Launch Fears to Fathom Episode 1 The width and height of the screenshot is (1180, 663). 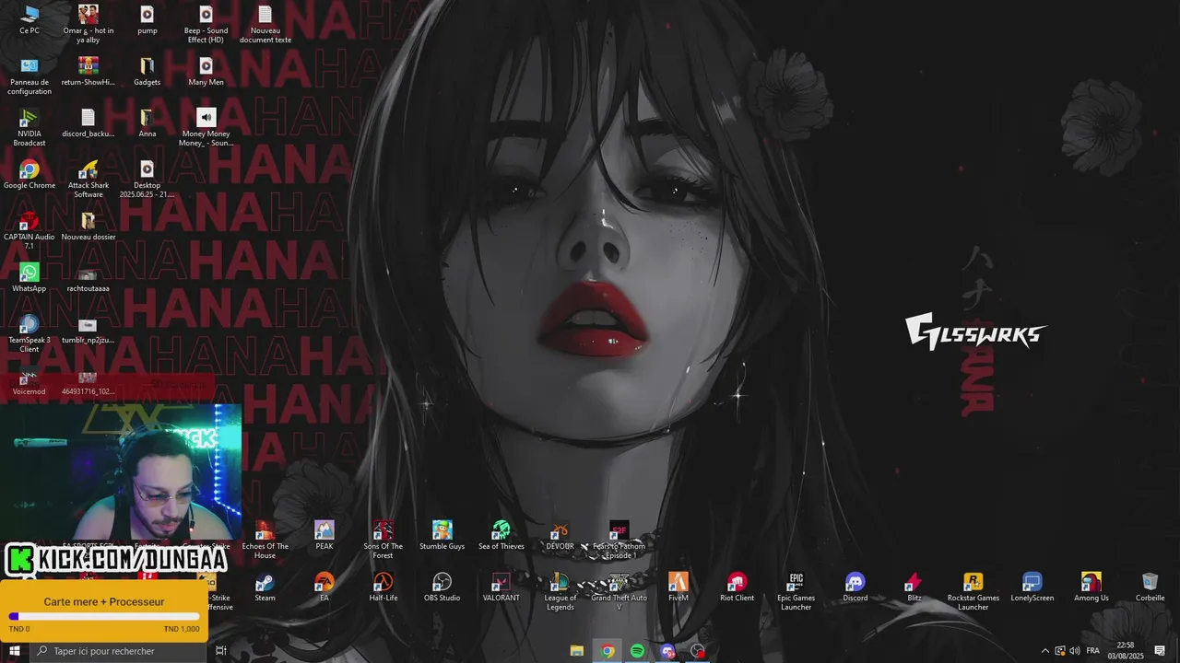(619, 541)
